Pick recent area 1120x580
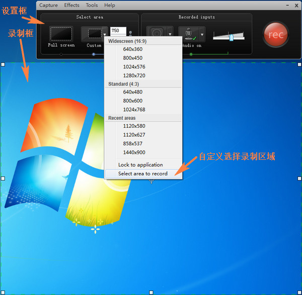This screenshot has height=295, width=302. (x=143, y=126)
